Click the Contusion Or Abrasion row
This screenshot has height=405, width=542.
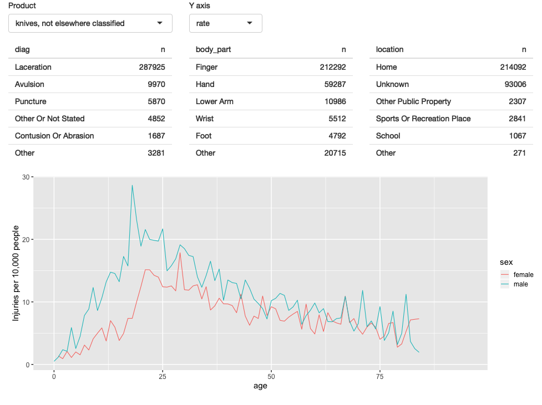coord(54,136)
